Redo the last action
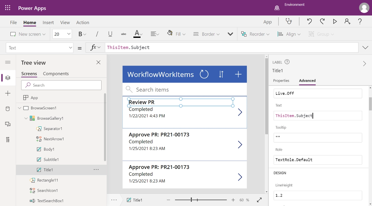 click(322, 21)
